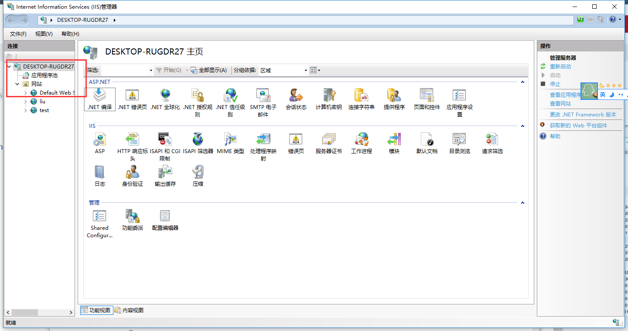Collapse the ASP.NET group section
The image size is (628, 331).
pyautogui.click(x=522, y=82)
